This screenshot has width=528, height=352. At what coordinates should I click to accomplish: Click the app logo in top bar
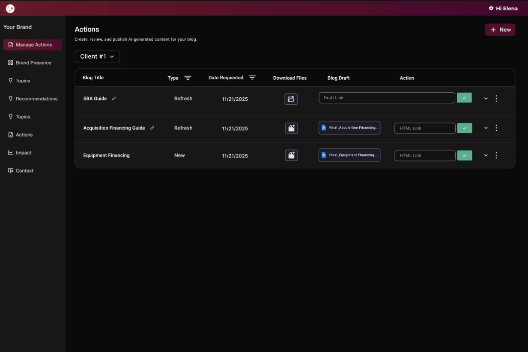[x=10, y=8]
